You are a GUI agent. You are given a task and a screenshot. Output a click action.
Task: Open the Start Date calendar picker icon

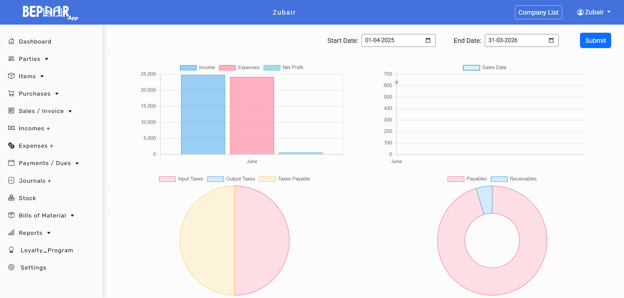(x=428, y=40)
